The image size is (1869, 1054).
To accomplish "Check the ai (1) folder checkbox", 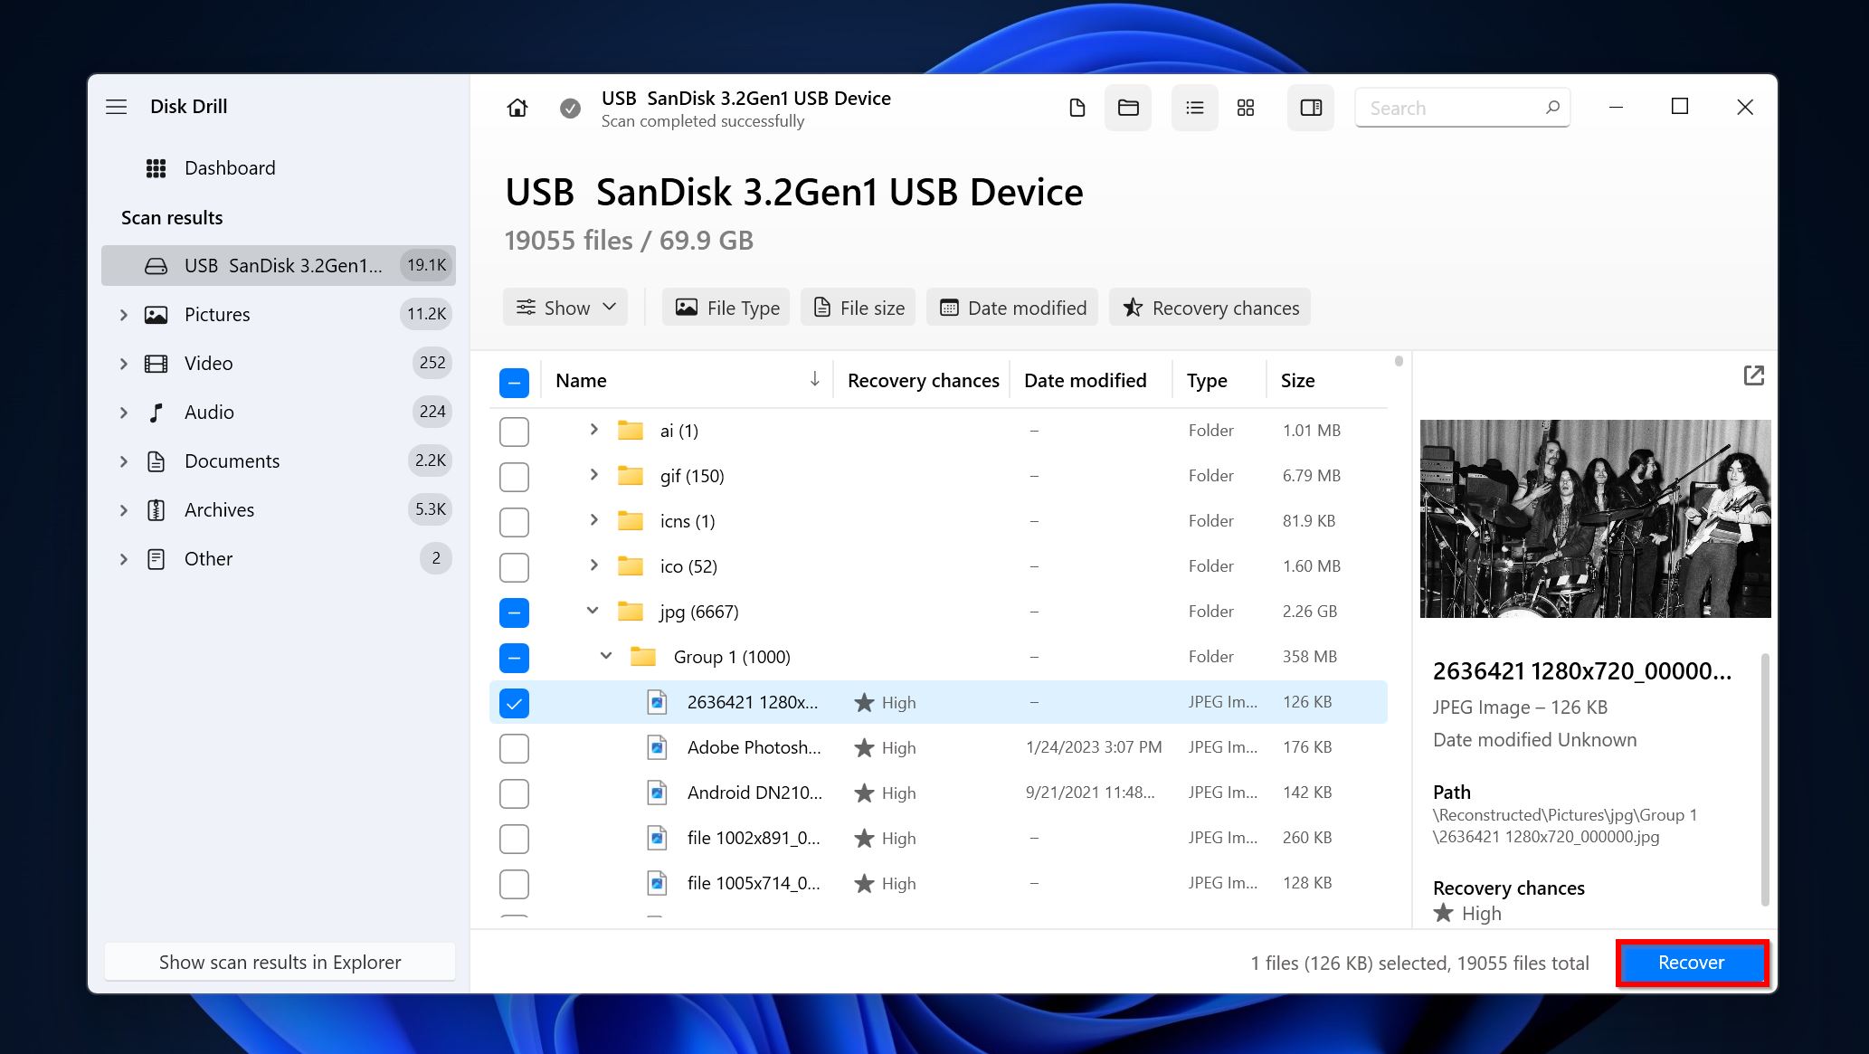I will click(x=514, y=432).
